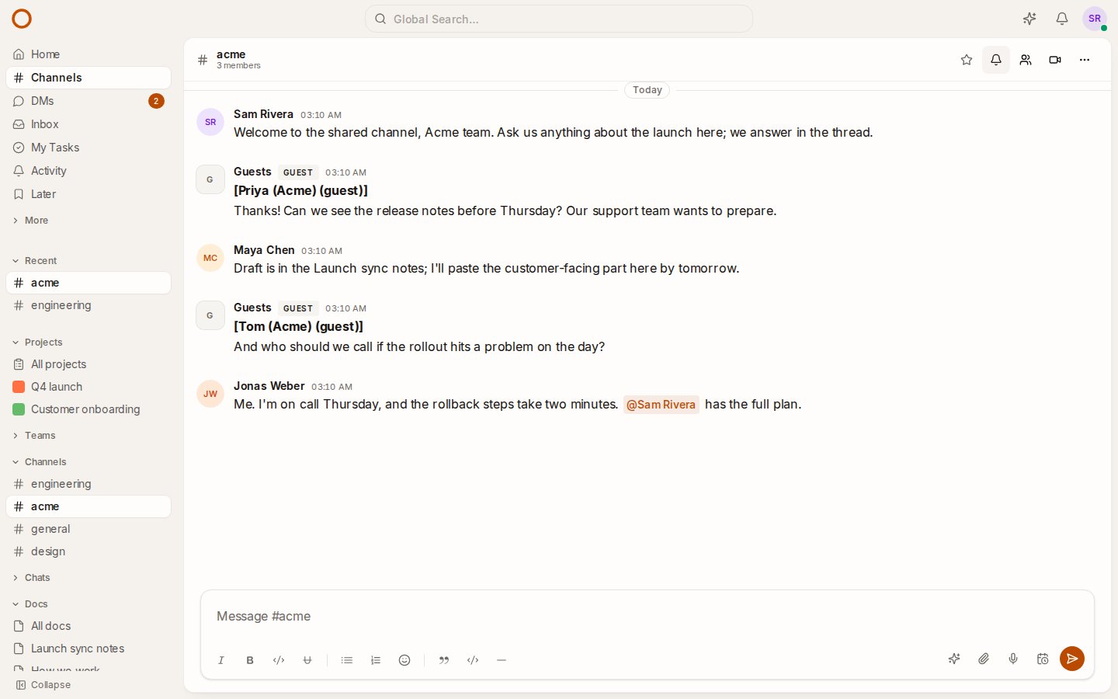The width and height of the screenshot is (1118, 699).
Task: Start a video call in acme
Action: 1055,60
